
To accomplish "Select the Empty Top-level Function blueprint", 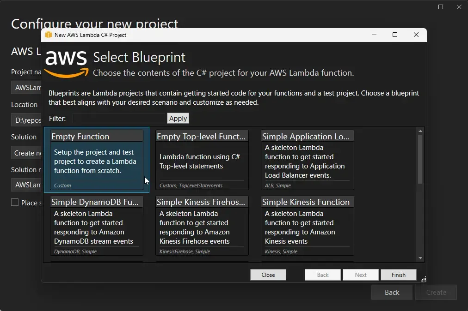I will tap(202, 159).
